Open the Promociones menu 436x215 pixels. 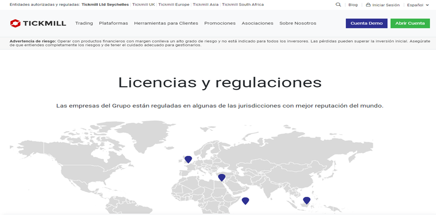220,23
